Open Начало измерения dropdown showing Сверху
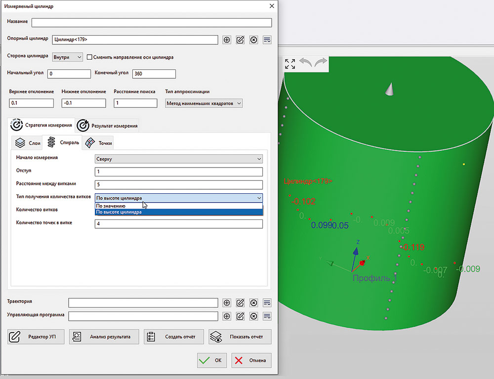Screen dimensions: 494x379 tap(179, 159)
